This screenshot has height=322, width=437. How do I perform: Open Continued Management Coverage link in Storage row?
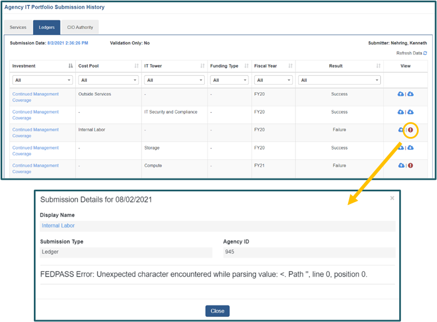click(36, 151)
